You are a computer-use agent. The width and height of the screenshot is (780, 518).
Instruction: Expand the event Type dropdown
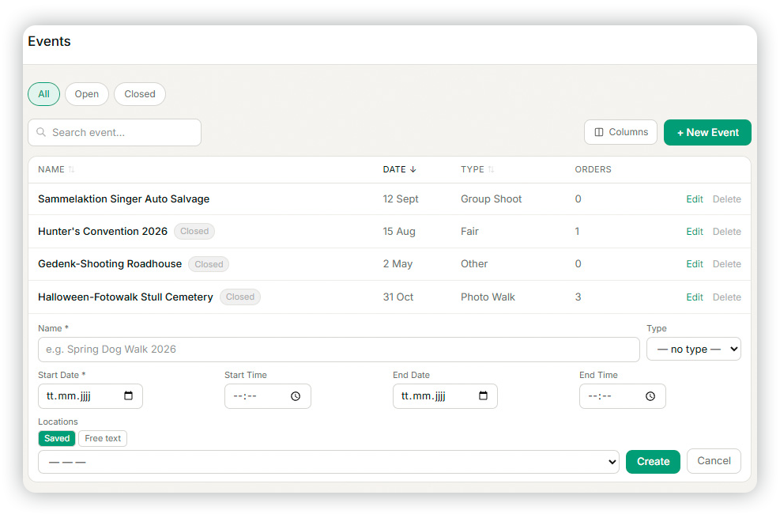[693, 350]
